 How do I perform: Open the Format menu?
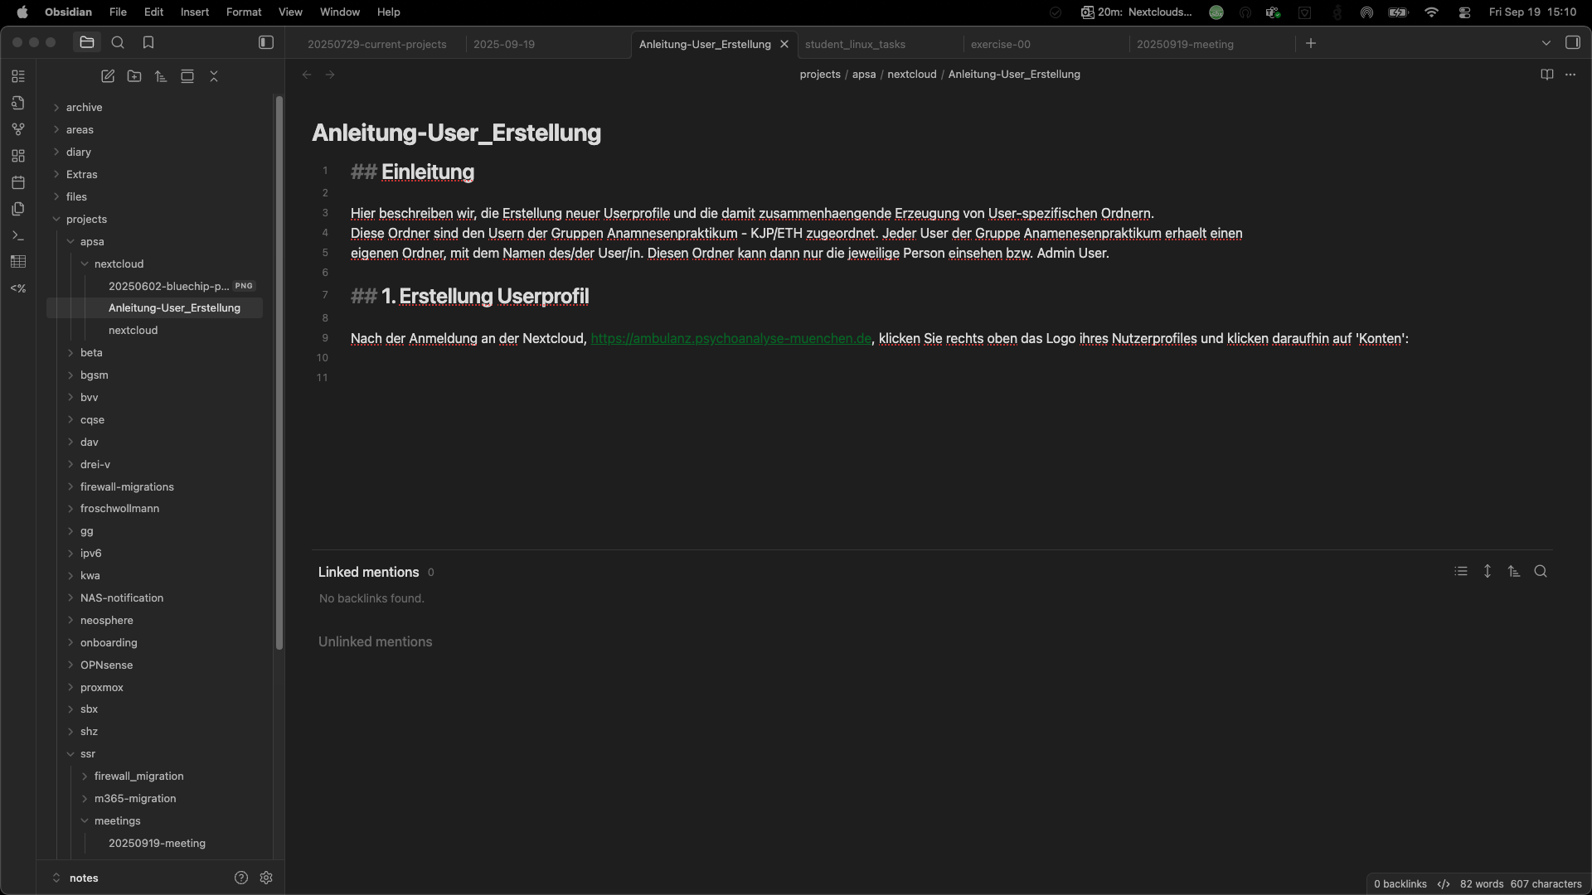click(x=244, y=12)
